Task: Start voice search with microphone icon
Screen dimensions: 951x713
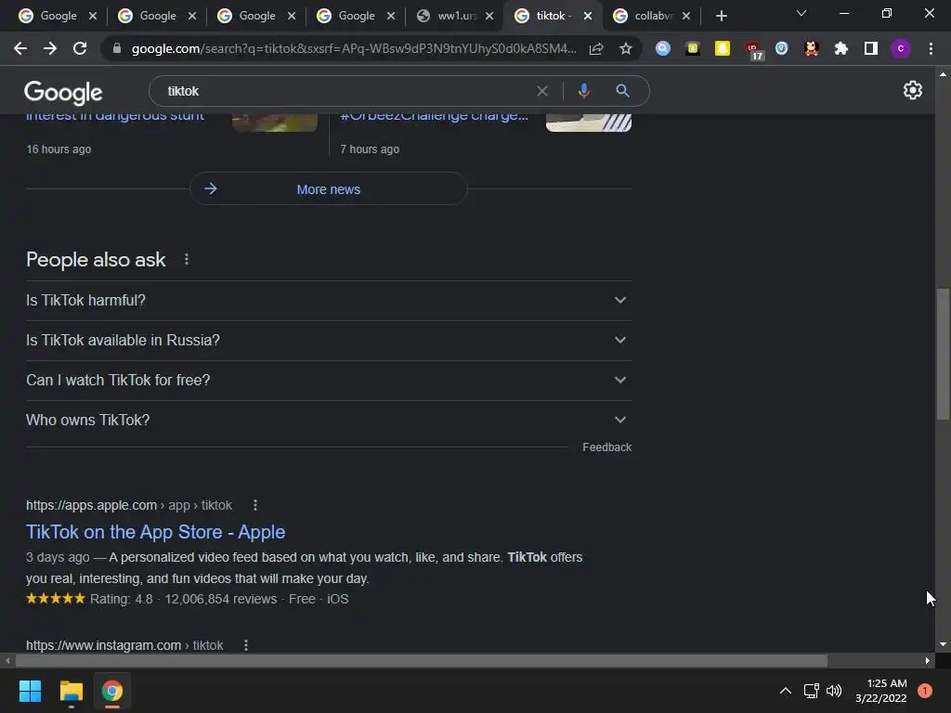Action: [x=583, y=91]
